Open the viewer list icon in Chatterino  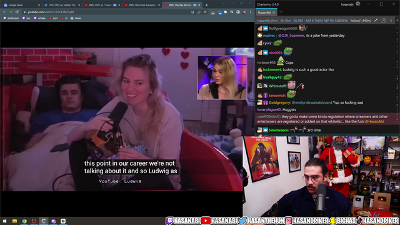[383, 21]
